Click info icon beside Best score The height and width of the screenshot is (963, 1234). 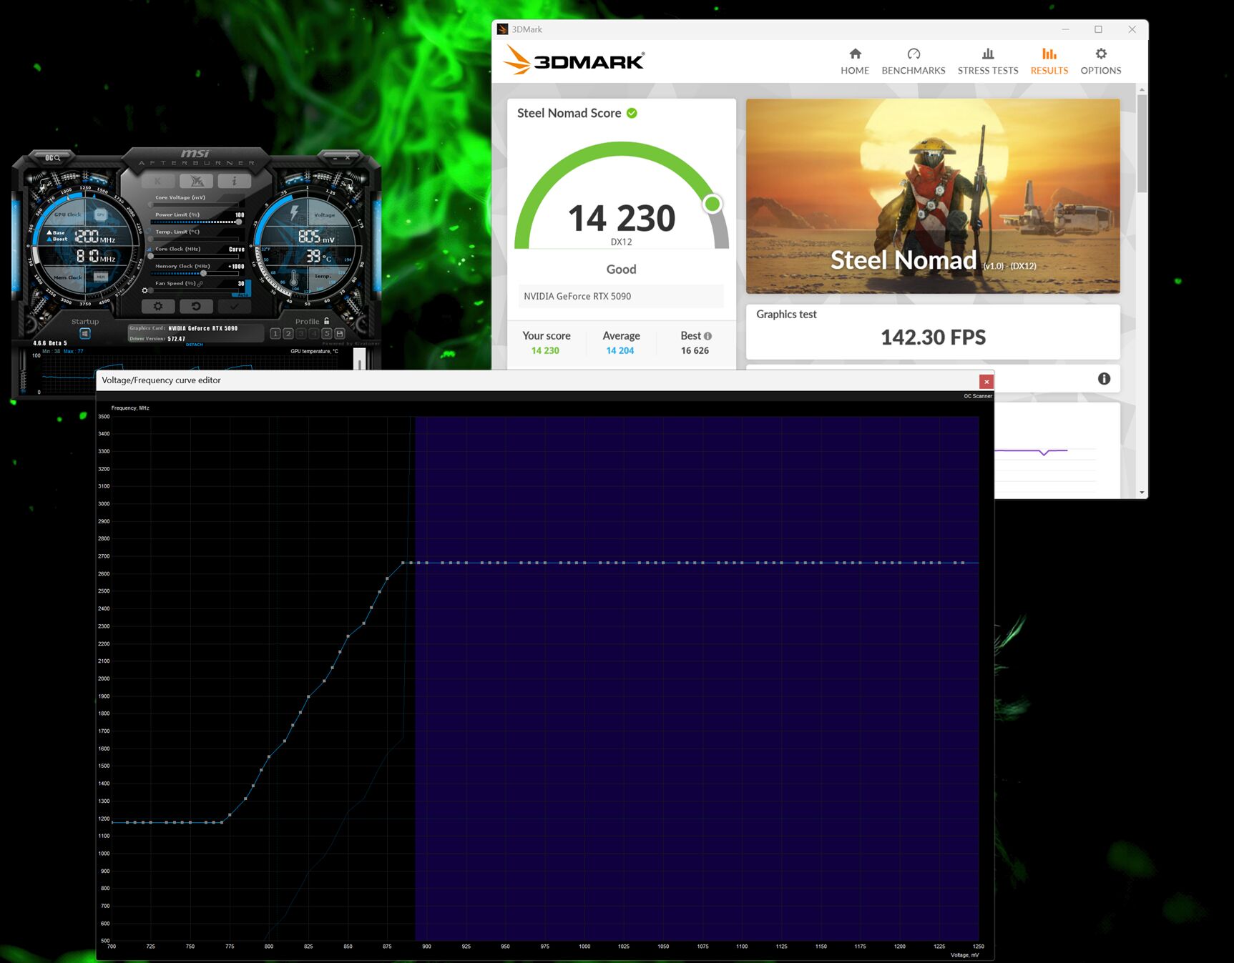(x=707, y=336)
